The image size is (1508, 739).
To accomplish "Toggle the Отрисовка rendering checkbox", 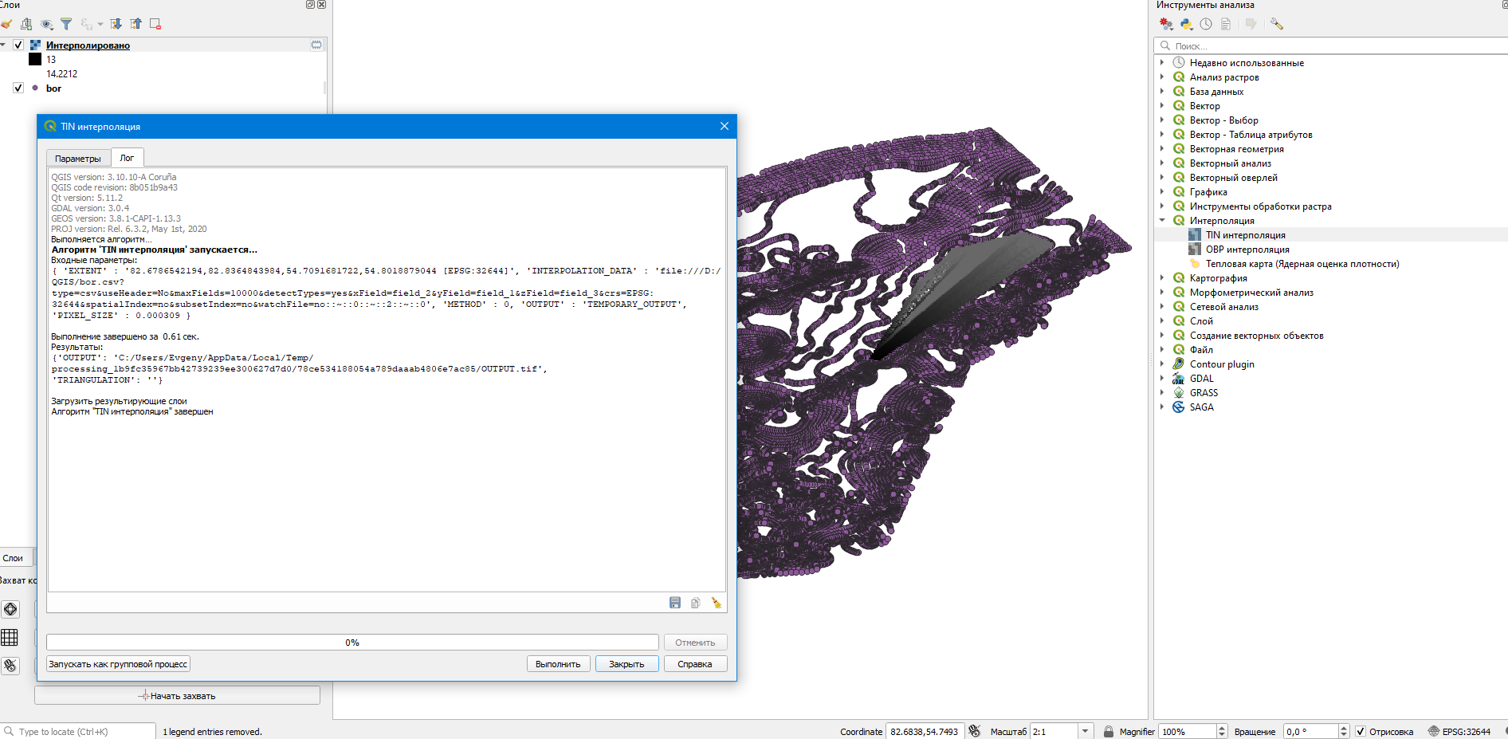I will (x=1361, y=731).
